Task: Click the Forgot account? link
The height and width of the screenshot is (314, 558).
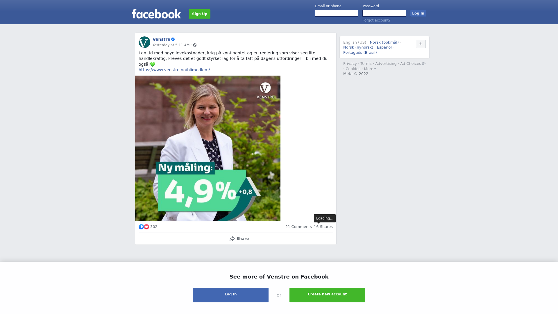Action: [376, 20]
